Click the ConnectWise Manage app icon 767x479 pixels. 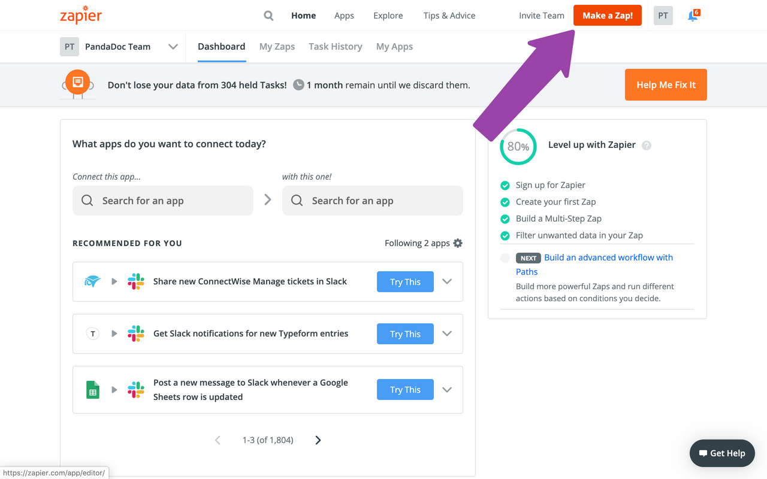coord(92,281)
